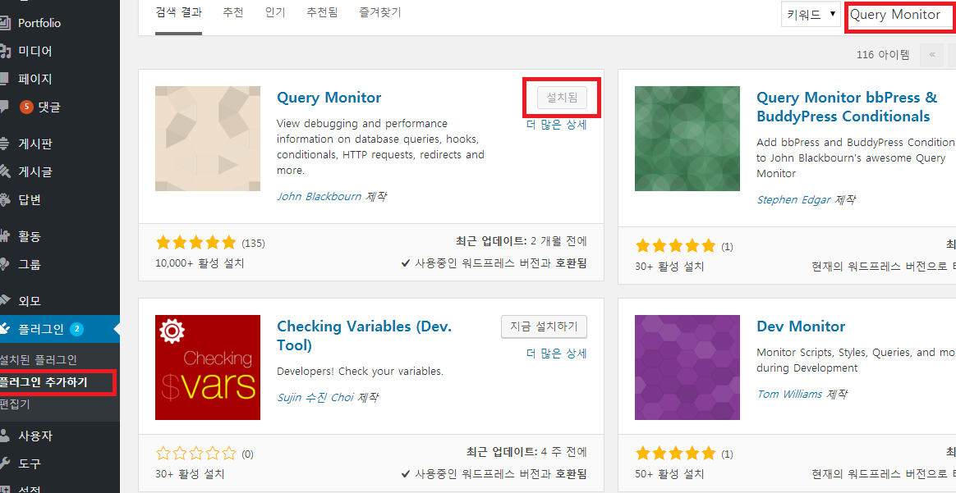Click the Query Monitor plugin thumbnail
Image resolution: width=956 pixels, height=493 pixels.
[x=208, y=138]
